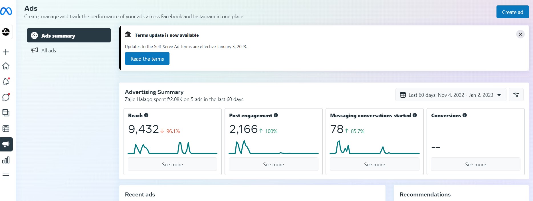Screen dimensions: 533x201
Task: Click See more under Messaging conversations started
Action: click(x=374, y=165)
